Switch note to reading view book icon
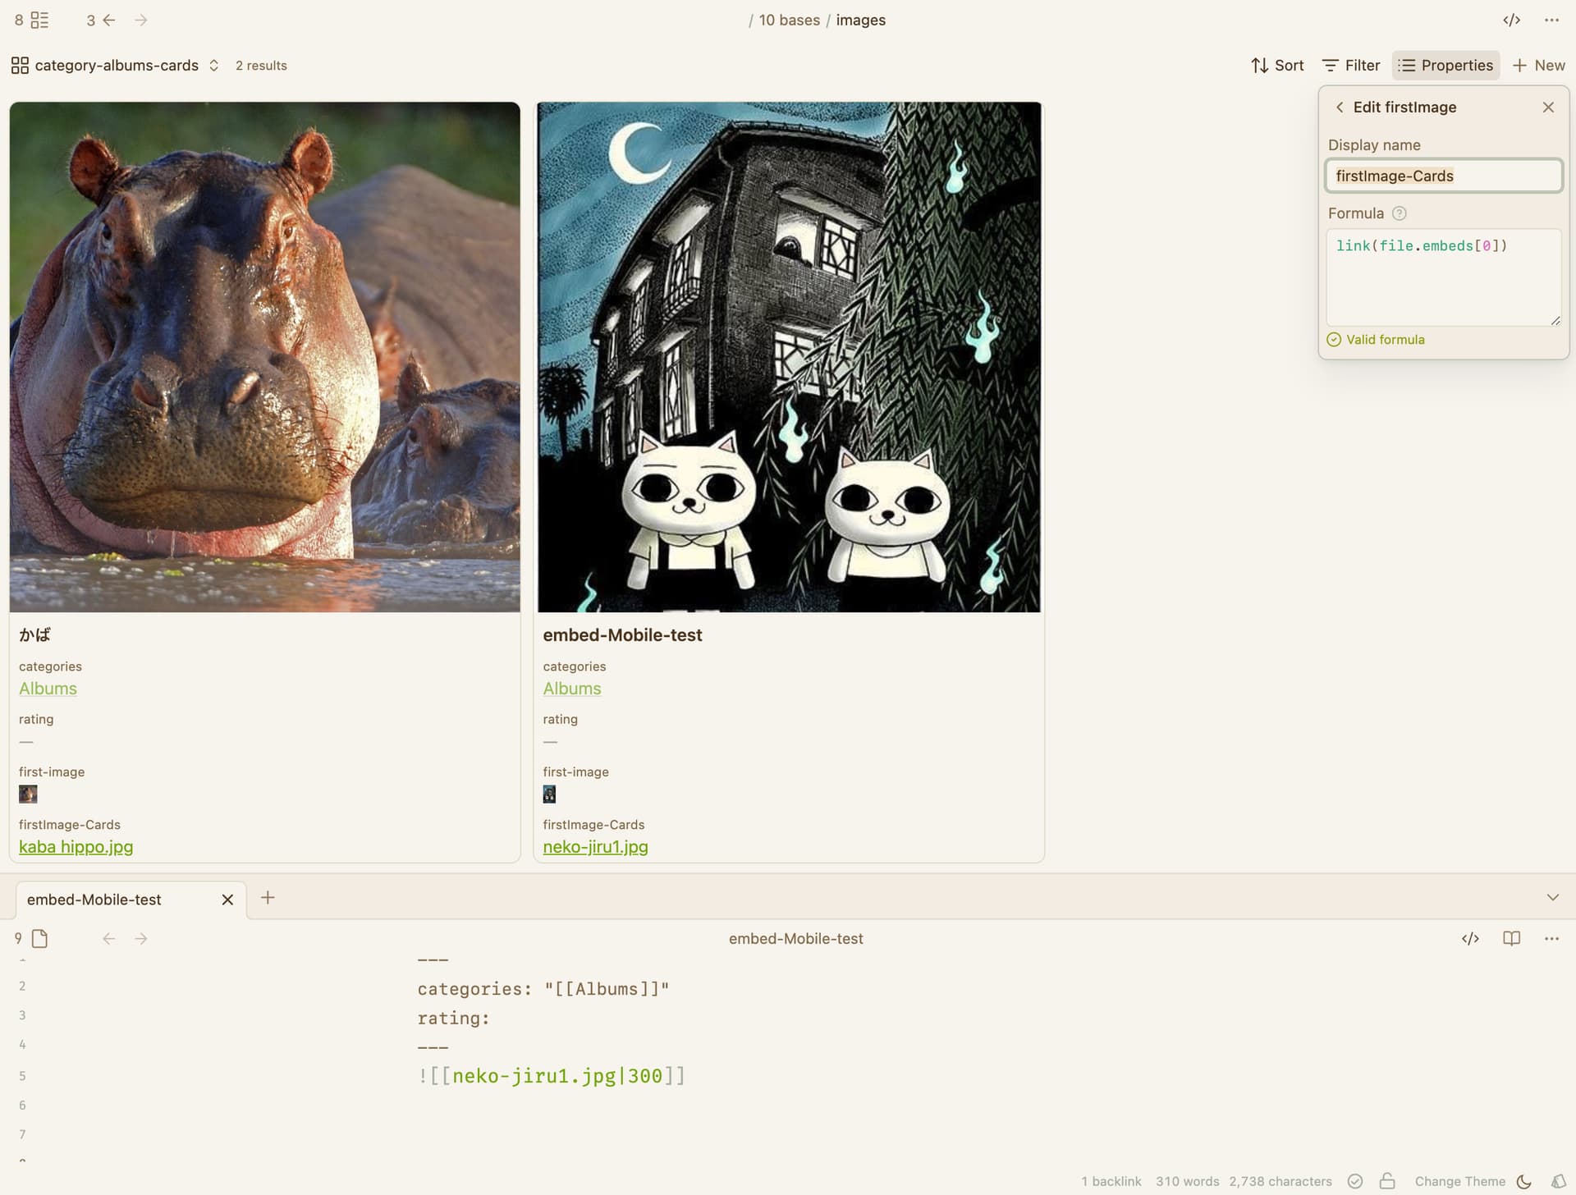The image size is (1576, 1195). point(1511,938)
